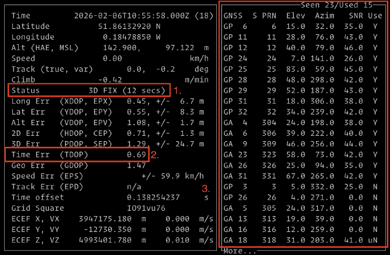Viewport: 390px width, 255px height.
Task: Click the GNSS column header
Action: coord(233,15)
